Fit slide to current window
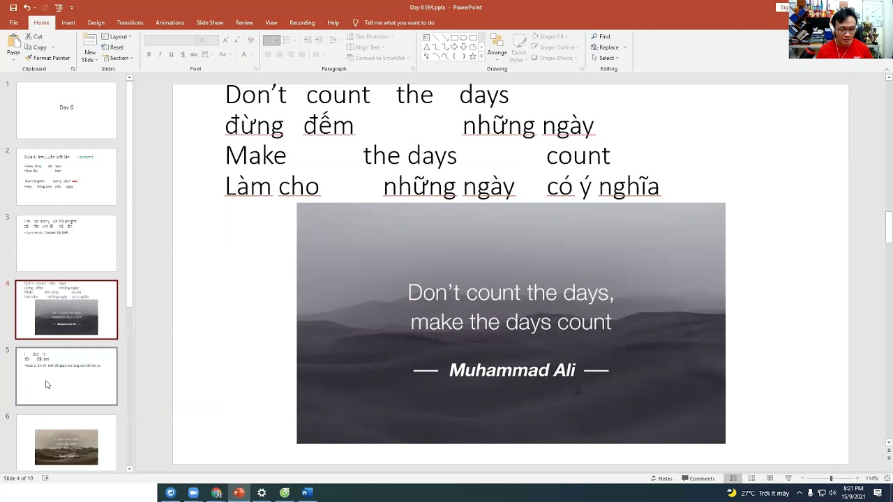893x502 pixels. 886,478
